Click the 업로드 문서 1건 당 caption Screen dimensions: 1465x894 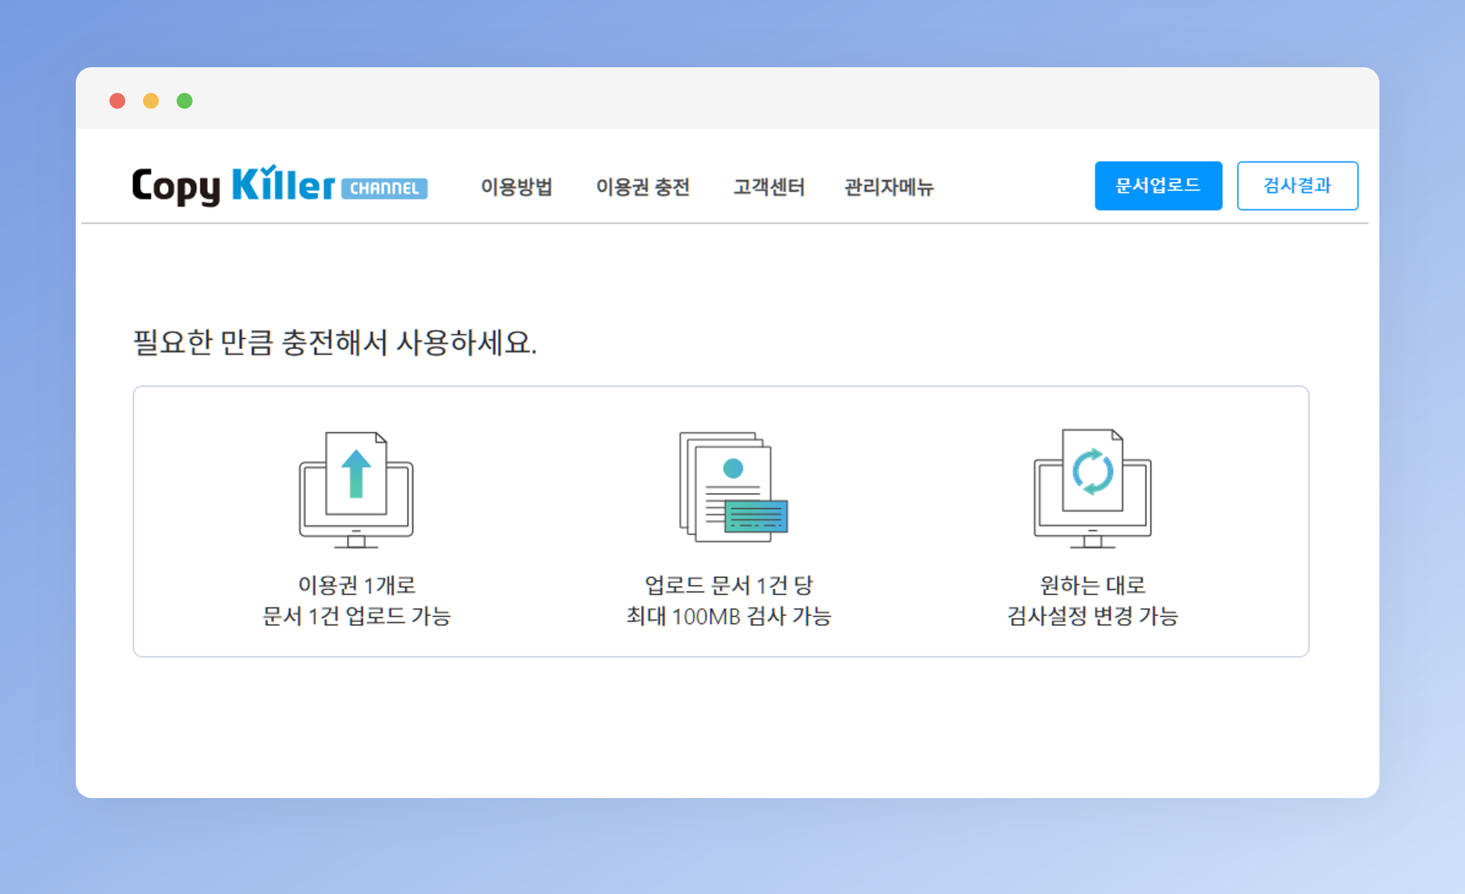(x=729, y=585)
